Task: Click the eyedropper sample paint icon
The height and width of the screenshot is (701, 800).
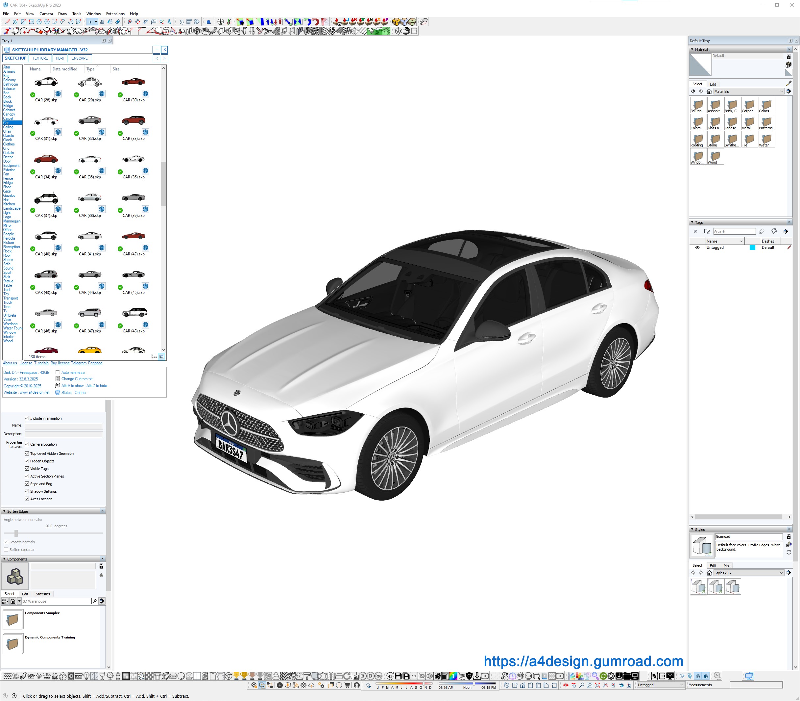Action: [x=788, y=83]
